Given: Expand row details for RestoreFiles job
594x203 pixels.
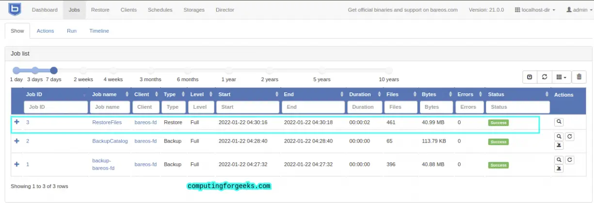Looking at the screenshot, I should [17, 122].
